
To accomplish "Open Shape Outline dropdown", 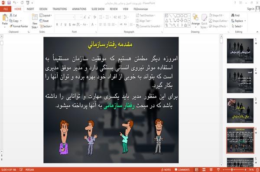I will coord(218,21).
